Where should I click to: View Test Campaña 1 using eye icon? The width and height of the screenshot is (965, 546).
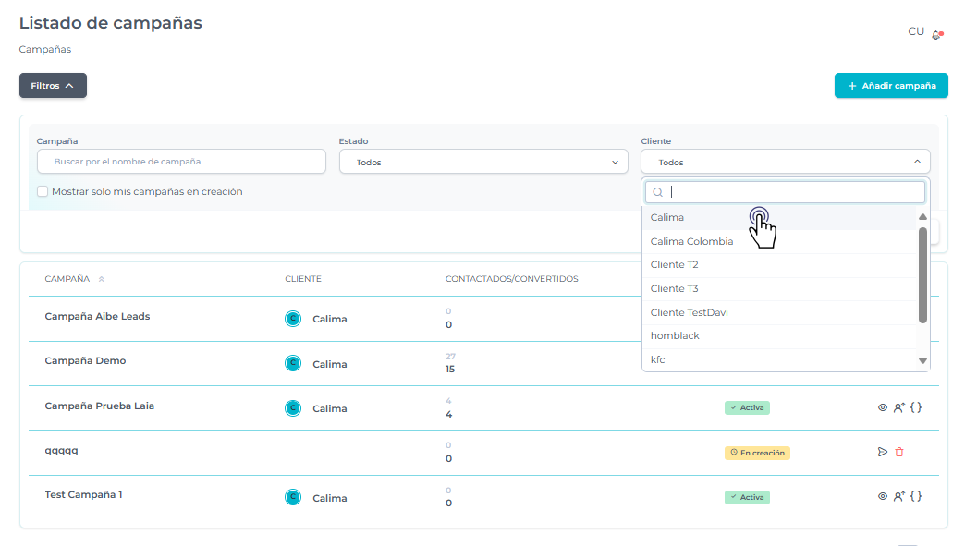882,496
